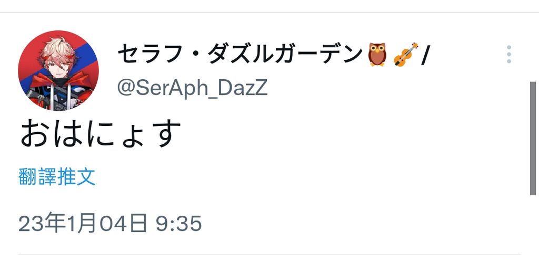Click the slash after the violin emoji

(424, 54)
